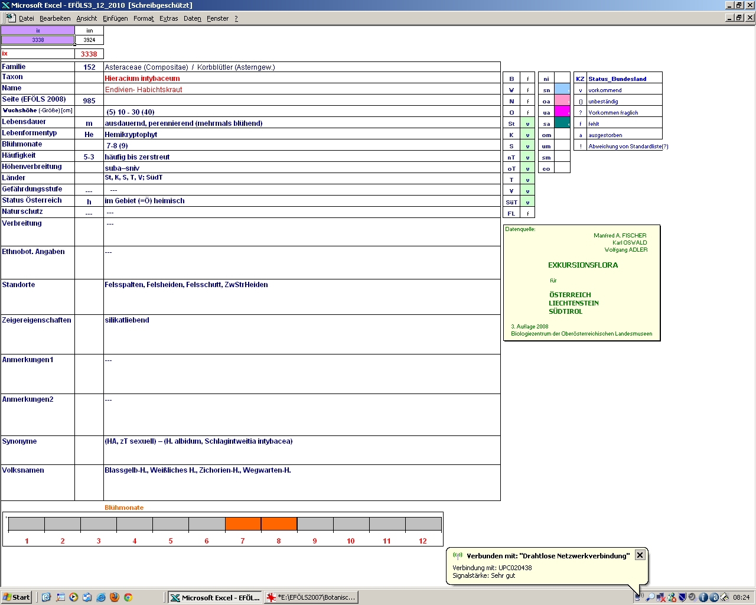Viewport: 756px width, 605px height.
Task: Click the 'SüT' Bundesland row label
Action: 511,202
